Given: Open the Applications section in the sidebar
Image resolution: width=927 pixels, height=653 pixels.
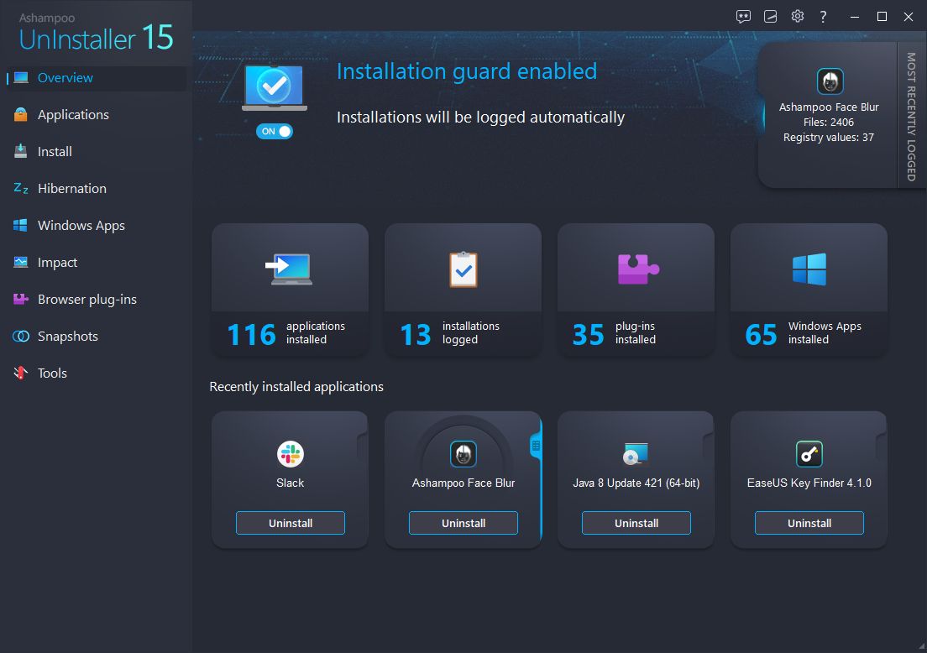Looking at the screenshot, I should point(73,114).
